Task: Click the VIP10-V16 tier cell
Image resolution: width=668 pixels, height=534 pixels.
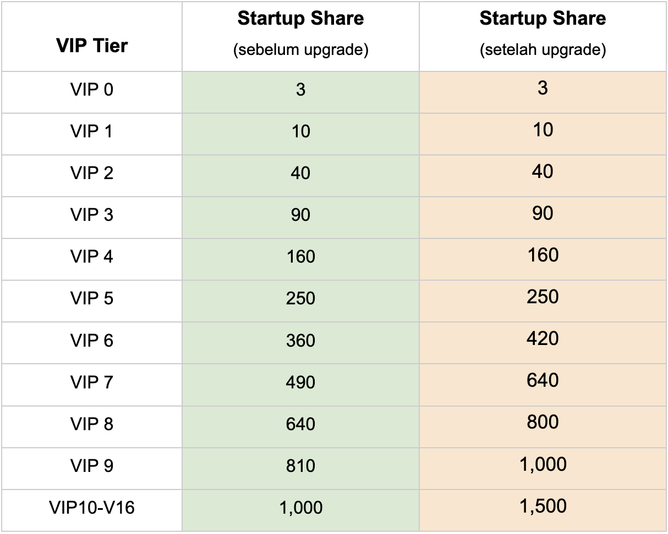Action: [x=92, y=508]
